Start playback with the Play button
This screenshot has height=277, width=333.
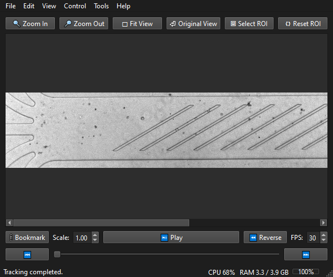(171, 237)
